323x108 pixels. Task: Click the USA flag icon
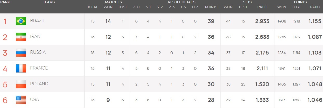(x=21, y=100)
